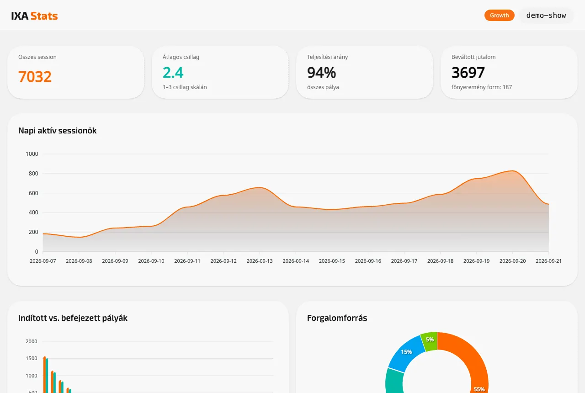This screenshot has width=585, height=393.
Task: Click the 400 y-axis label of sessions chart
Action: click(x=33, y=212)
